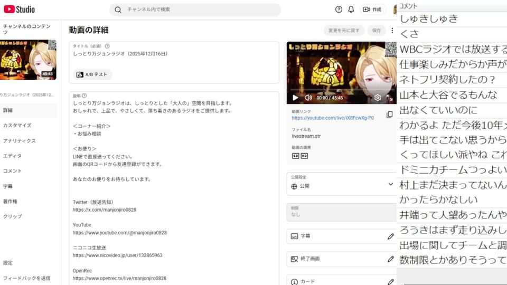Open notifications bell

tap(351, 9)
